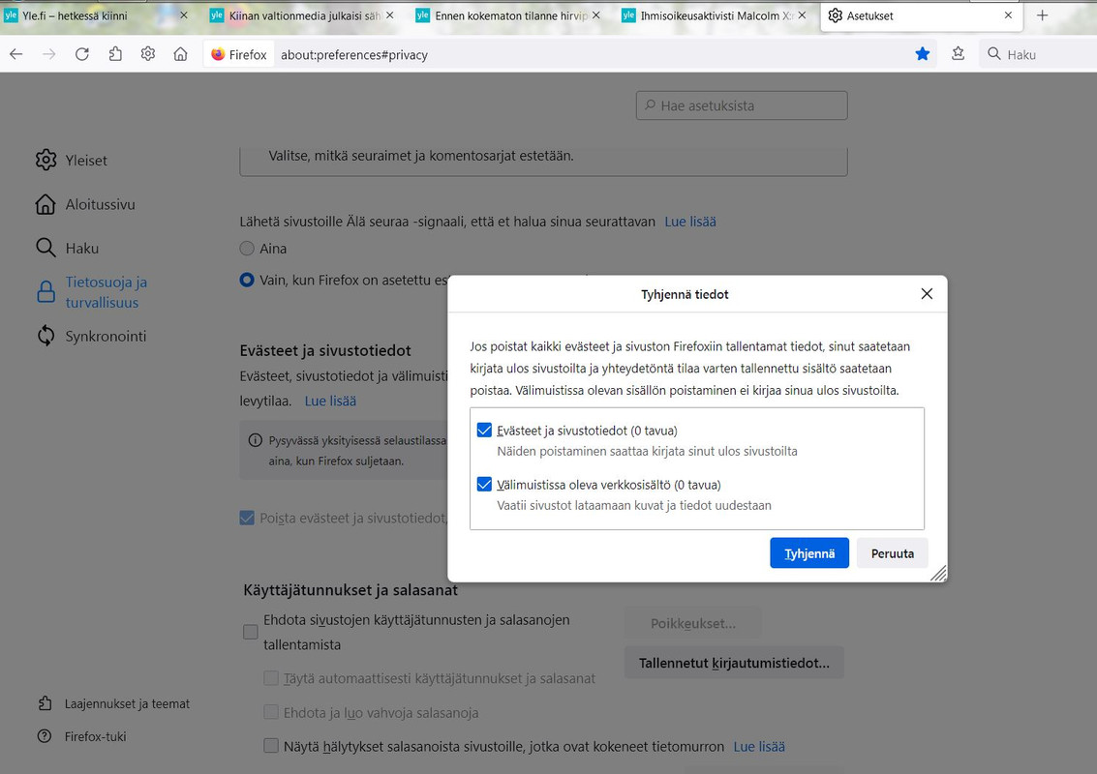Go back with the back arrow
This screenshot has height=774, width=1097.
point(16,54)
